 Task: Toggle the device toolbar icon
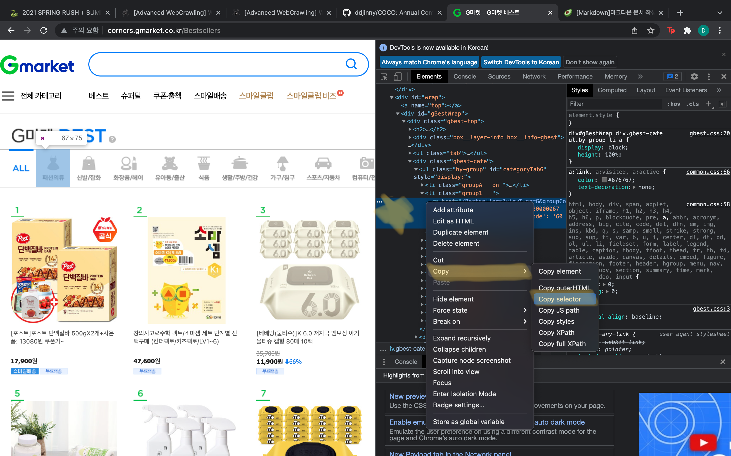click(x=397, y=77)
